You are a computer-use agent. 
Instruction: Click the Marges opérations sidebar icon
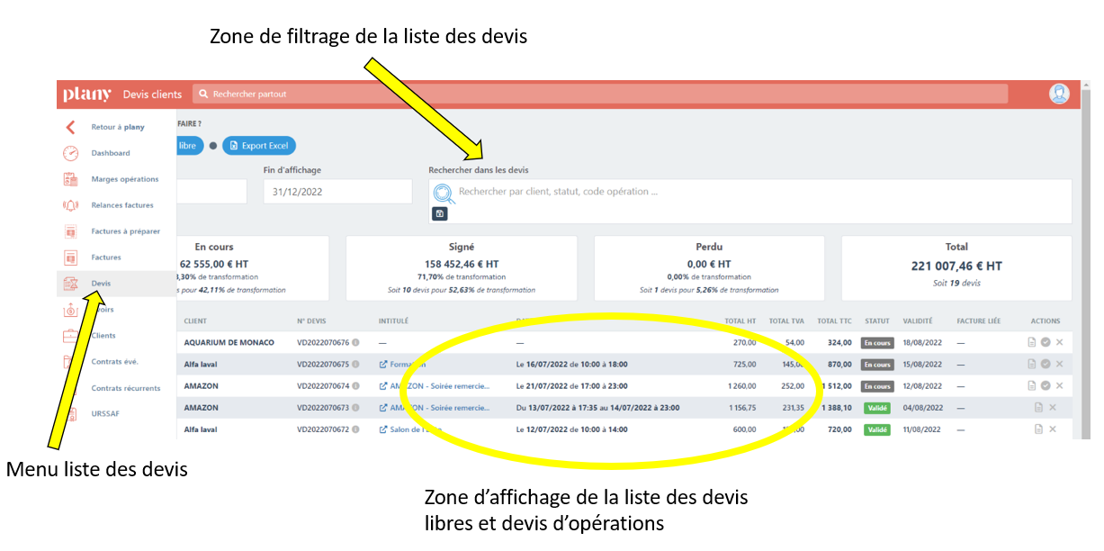pos(71,179)
